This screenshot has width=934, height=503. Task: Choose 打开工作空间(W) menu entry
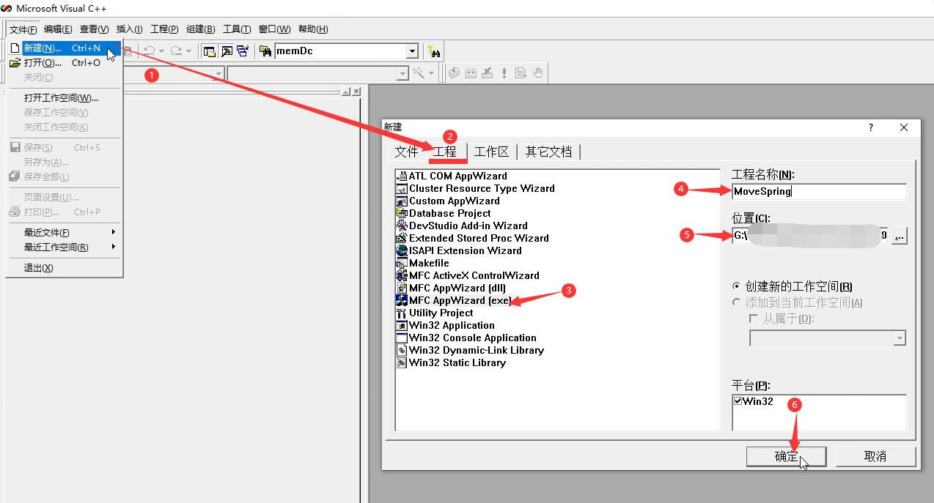click(x=65, y=98)
